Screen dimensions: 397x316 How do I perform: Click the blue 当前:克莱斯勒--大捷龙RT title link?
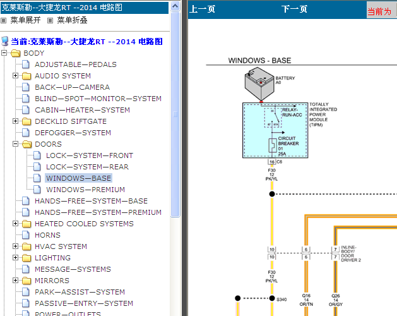[x=86, y=41]
